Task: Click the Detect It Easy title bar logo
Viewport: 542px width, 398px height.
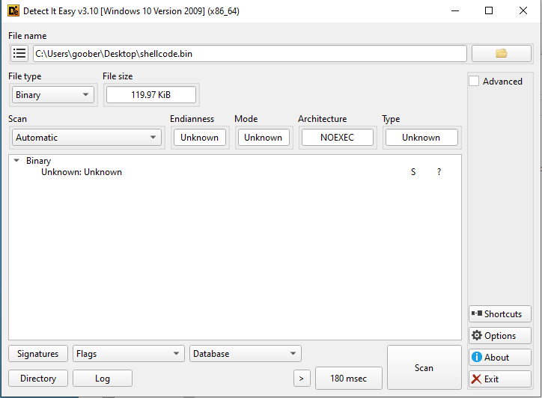Action: pos(13,10)
